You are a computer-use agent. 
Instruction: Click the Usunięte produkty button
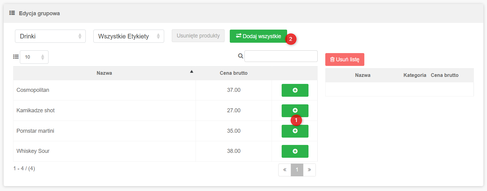pos(198,36)
